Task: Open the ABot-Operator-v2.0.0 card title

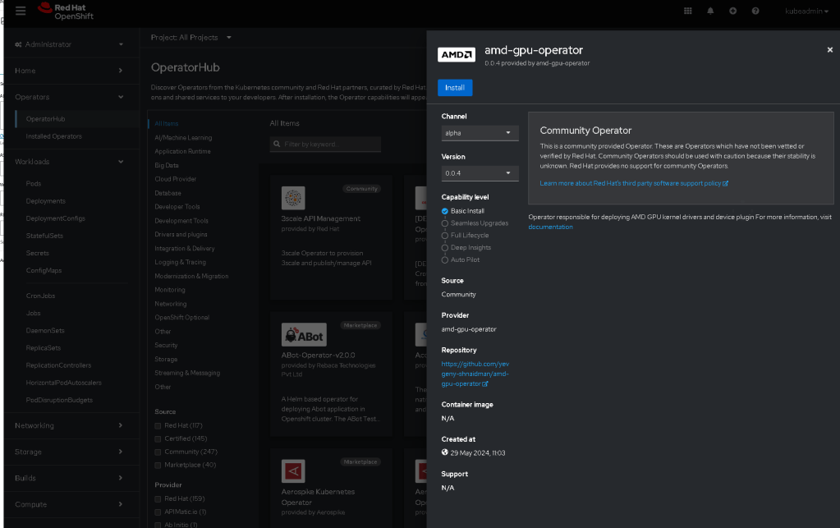Action: tap(319, 355)
